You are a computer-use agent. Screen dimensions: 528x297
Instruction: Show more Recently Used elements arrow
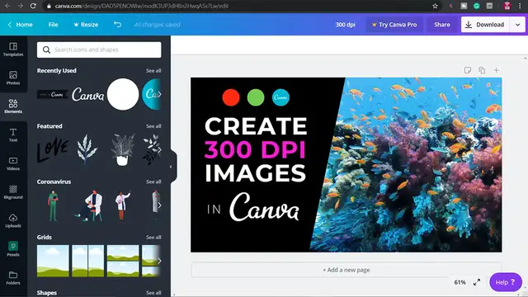click(159, 94)
